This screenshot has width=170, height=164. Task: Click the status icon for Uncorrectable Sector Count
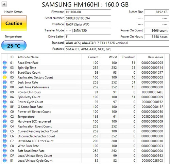pos(5,136)
